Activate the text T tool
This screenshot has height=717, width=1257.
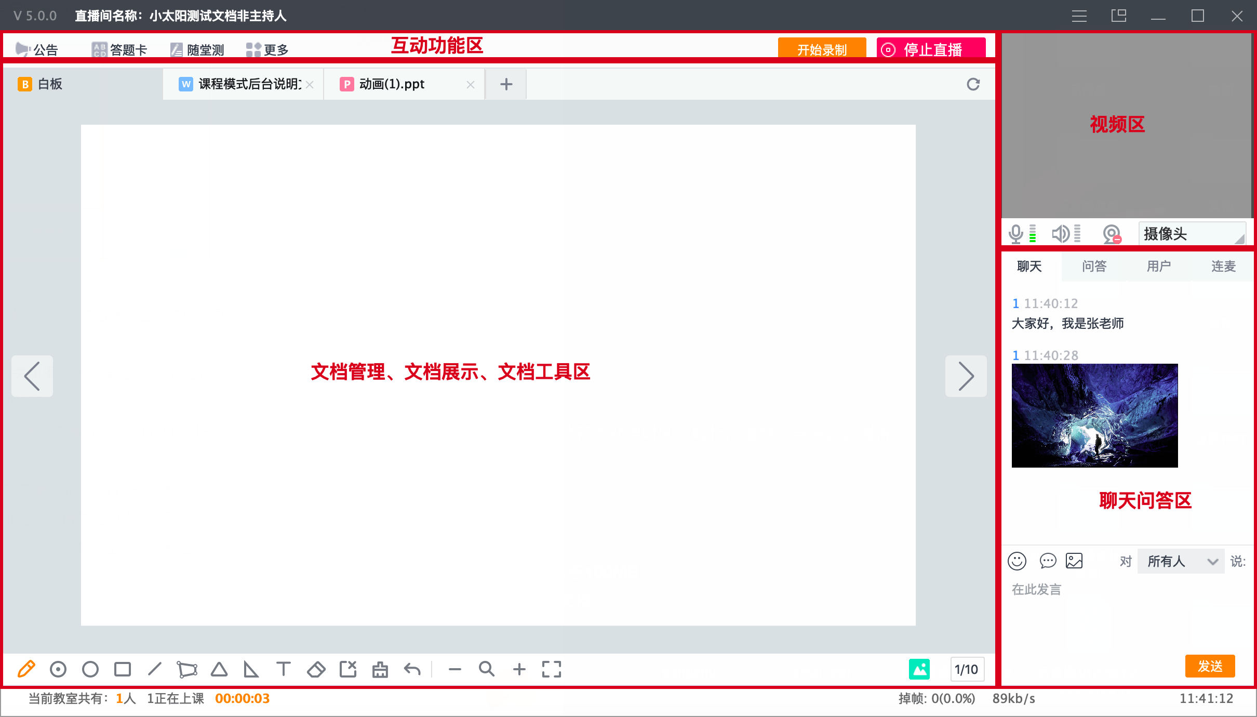tap(284, 669)
